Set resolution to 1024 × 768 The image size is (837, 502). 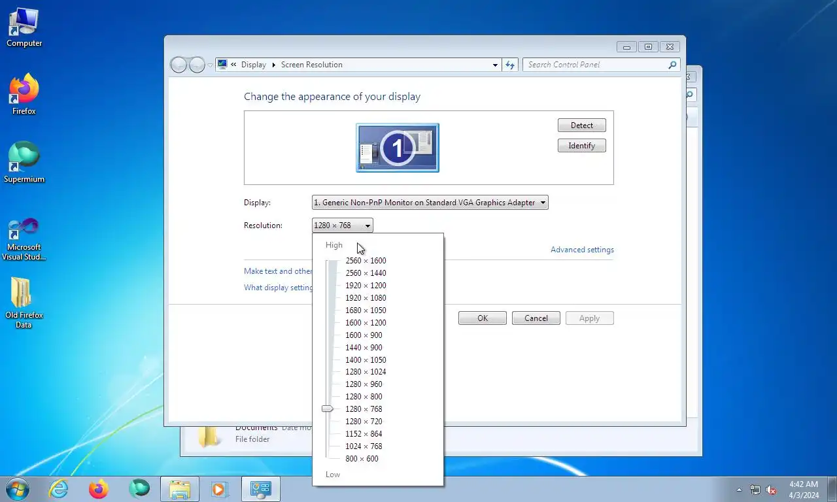click(x=364, y=446)
